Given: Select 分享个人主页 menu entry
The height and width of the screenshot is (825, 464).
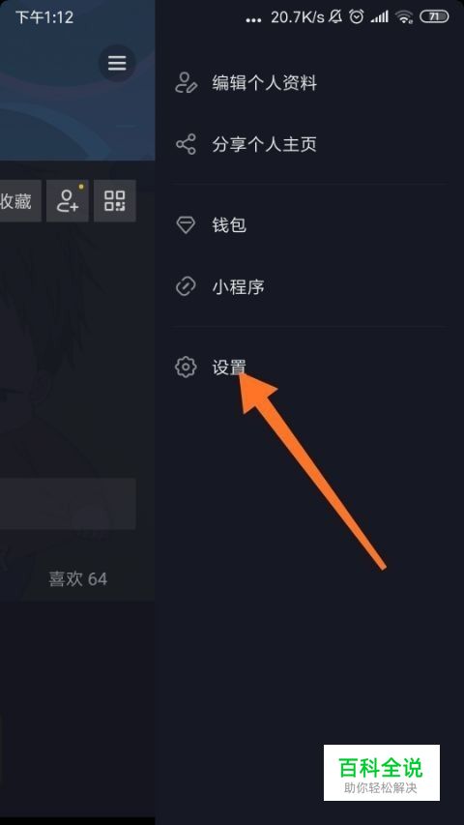Looking at the screenshot, I should [x=309, y=144].
